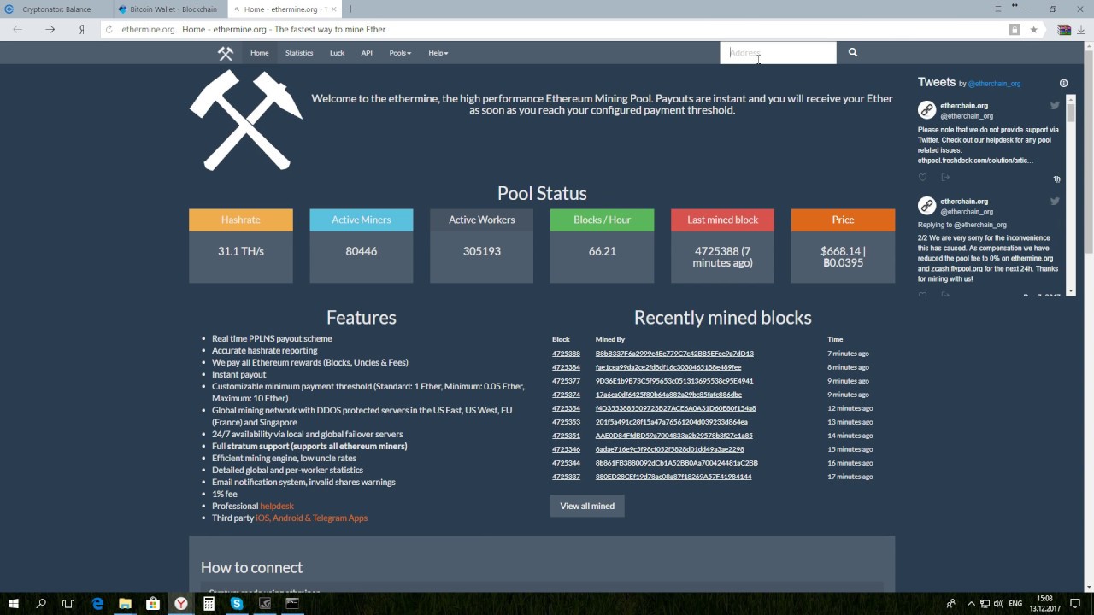Screen dimensions: 1094x615
Task: Open Calculator from taskbar
Action: tap(209, 603)
